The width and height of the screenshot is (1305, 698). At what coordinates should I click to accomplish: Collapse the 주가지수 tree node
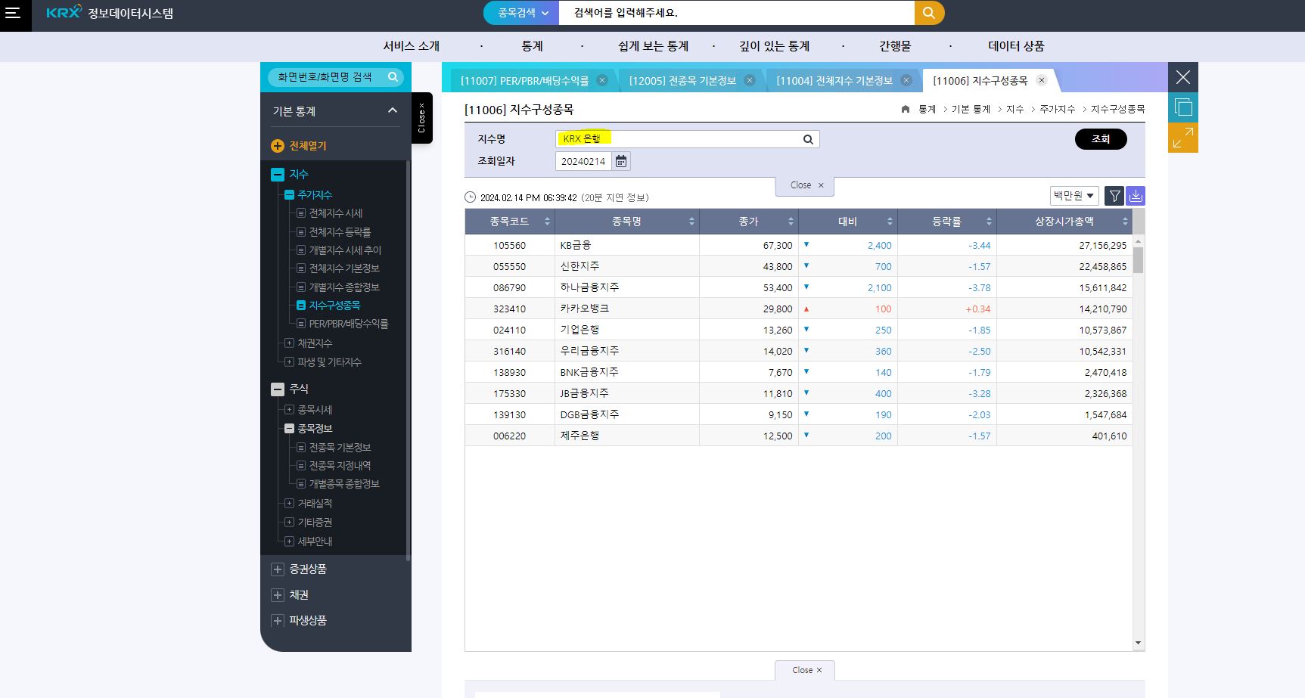(289, 195)
